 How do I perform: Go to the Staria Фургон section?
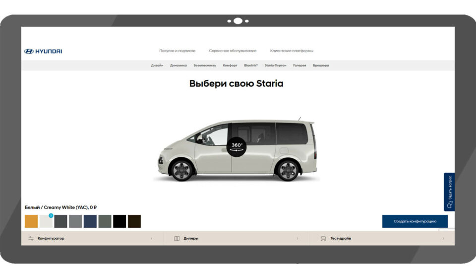(275, 66)
